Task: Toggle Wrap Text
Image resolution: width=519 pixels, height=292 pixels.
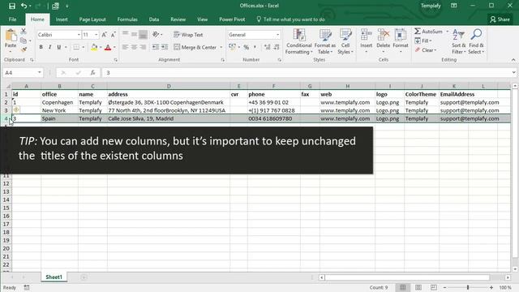Action: [x=188, y=35]
